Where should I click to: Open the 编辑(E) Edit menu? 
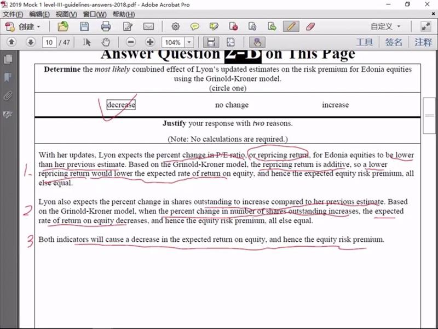(39, 14)
